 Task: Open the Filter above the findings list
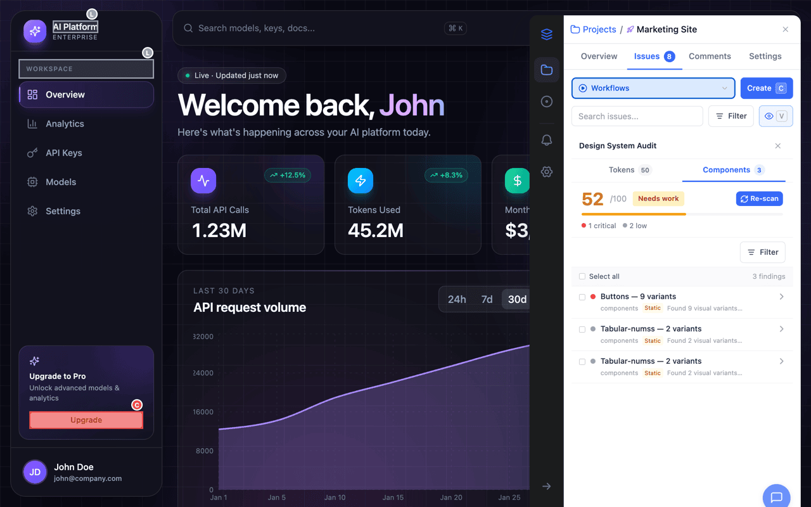coord(763,252)
